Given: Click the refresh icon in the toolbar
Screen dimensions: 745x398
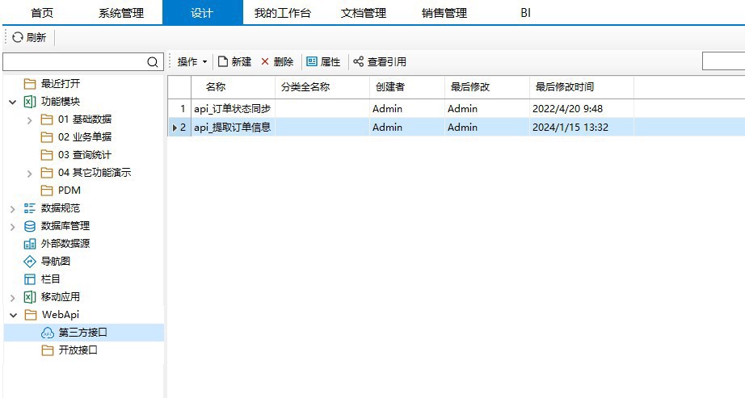Looking at the screenshot, I should [17, 38].
